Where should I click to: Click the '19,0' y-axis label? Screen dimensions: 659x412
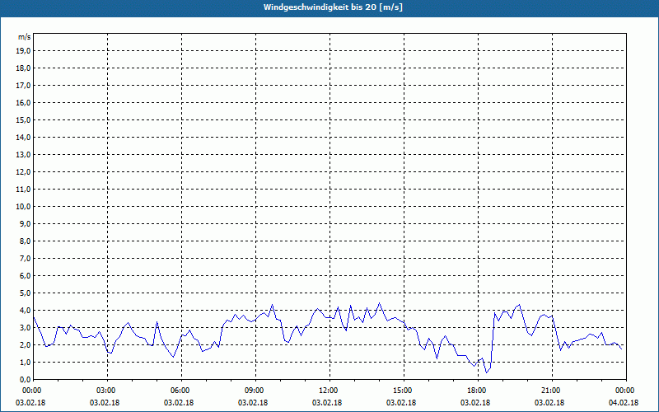(24, 51)
